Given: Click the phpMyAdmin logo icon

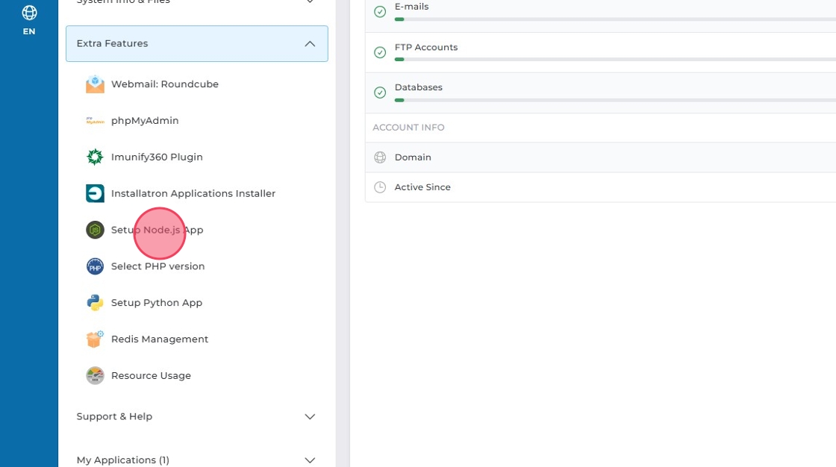Looking at the screenshot, I should click(x=95, y=121).
